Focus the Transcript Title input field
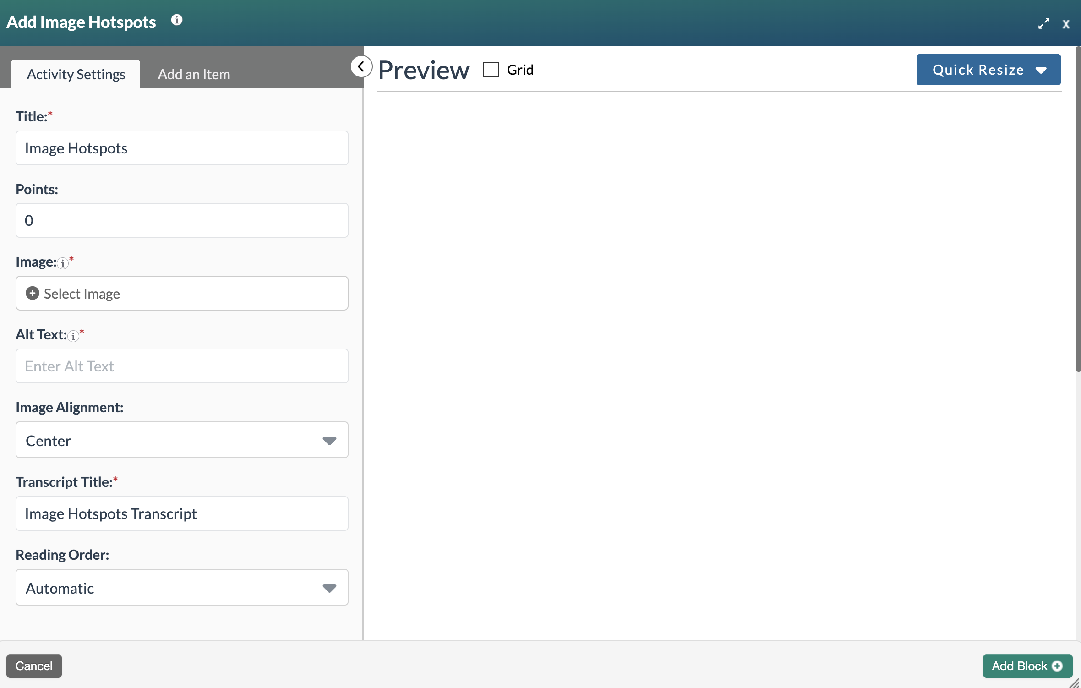Viewport: 1081px width, 688px height. [182, 513]
